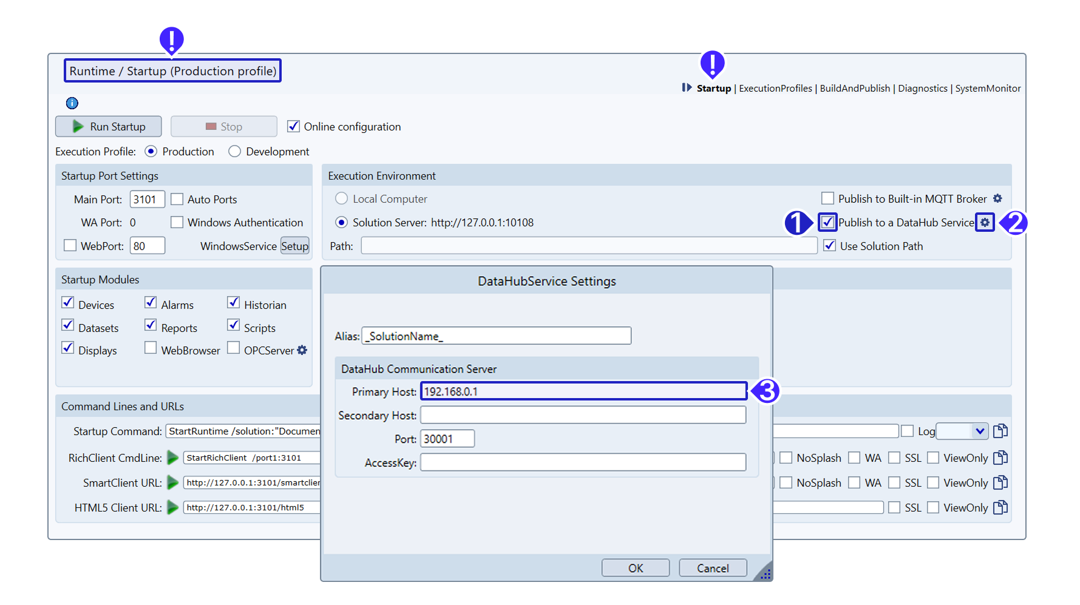Launch the SmartClient URL play arrow
The width and height of the screenshot is (1080, 605).
(x=173, y=482)
